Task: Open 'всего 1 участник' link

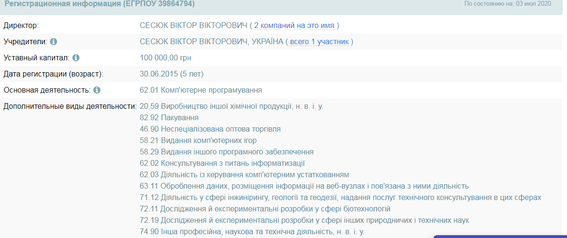Action: pos(319,42)
